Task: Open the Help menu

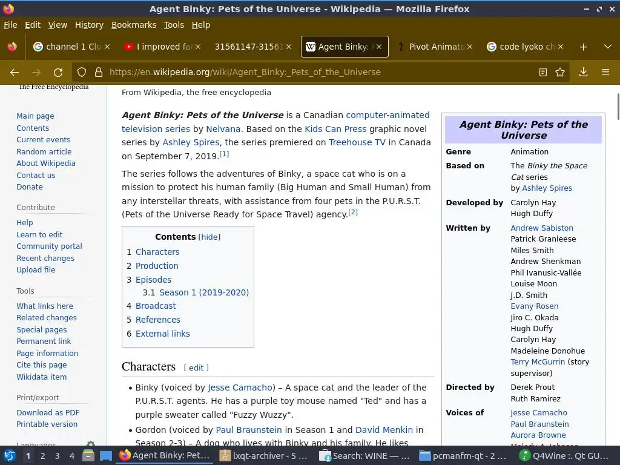Action: (201, 25)
